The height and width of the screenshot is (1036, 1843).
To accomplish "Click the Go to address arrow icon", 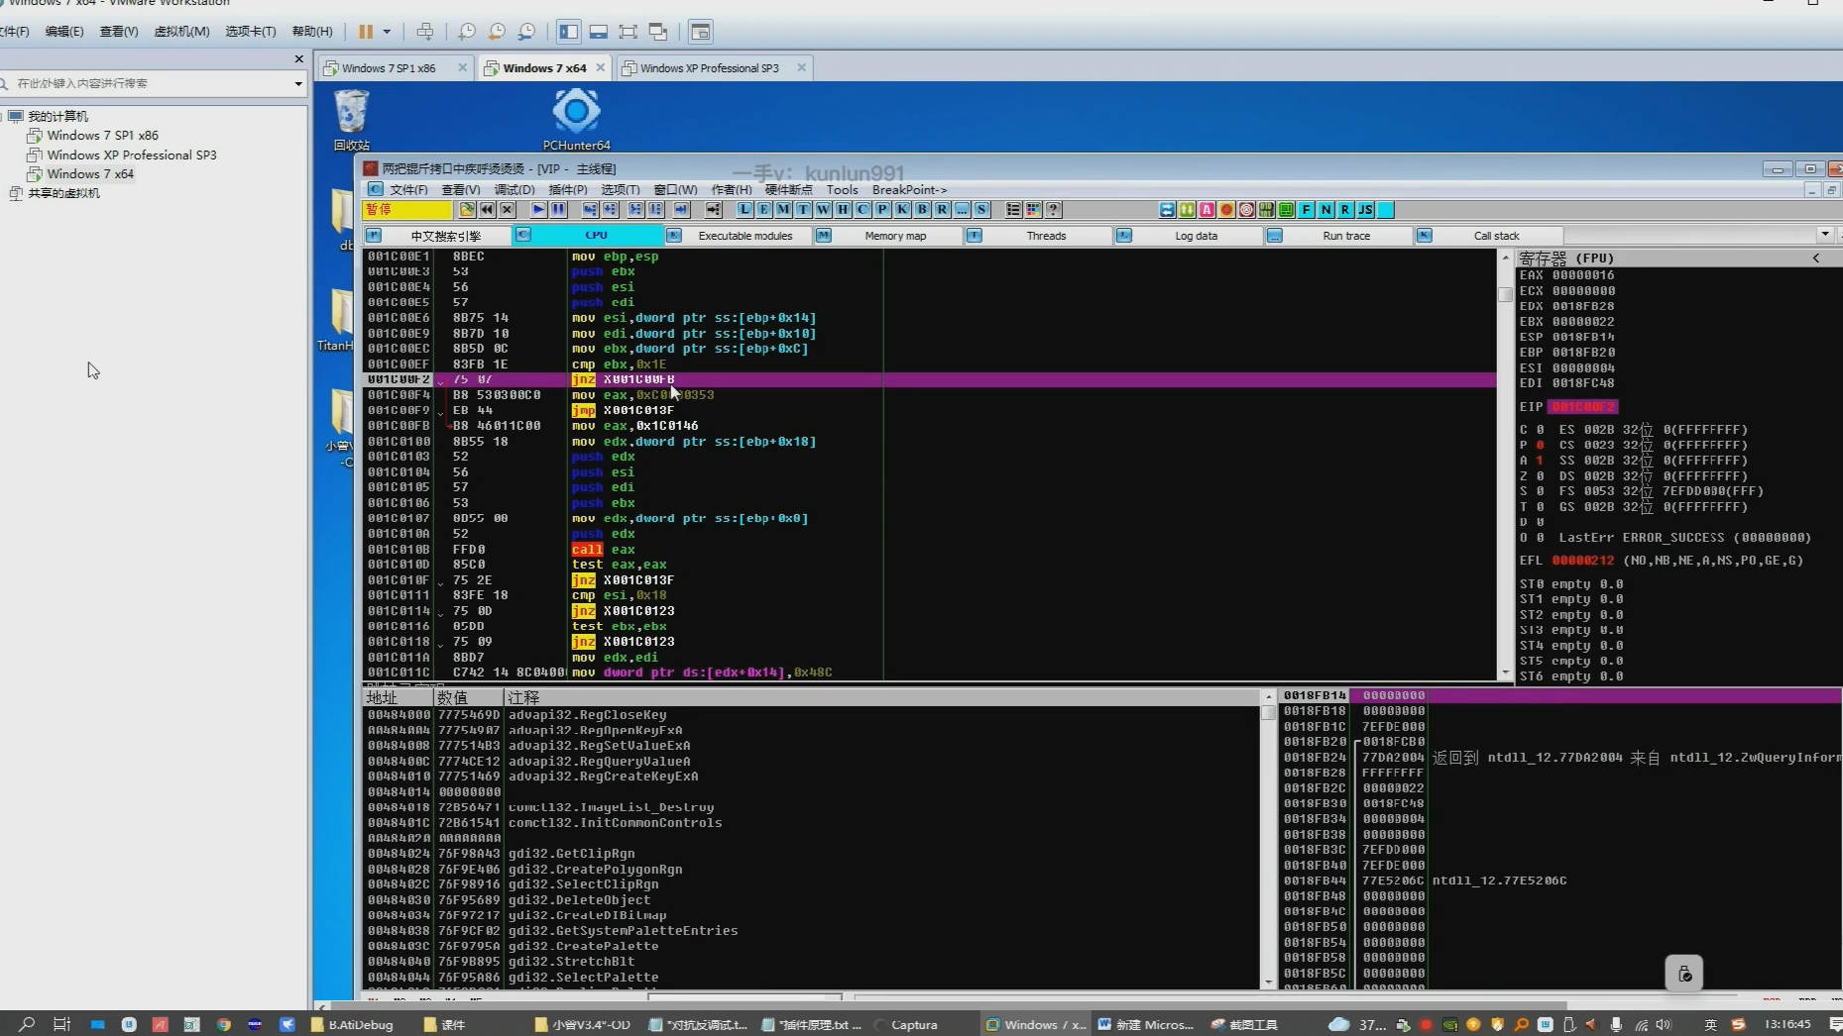I will (x=713, y=210).
